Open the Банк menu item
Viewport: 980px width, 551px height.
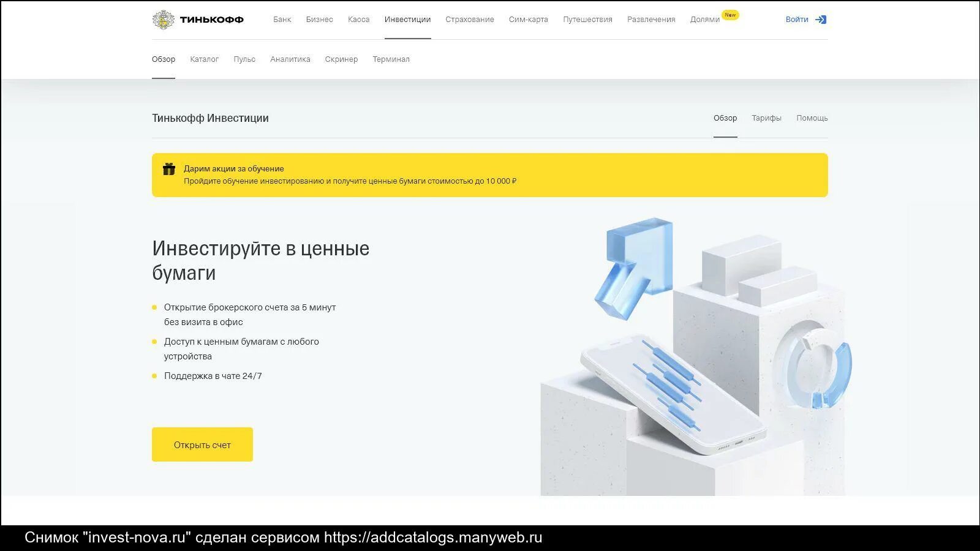click(282, 20)
